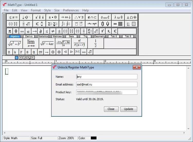Select the last tab-stop alignment button
This screenshot has height=142, width=193.
[x=33, y=58]
